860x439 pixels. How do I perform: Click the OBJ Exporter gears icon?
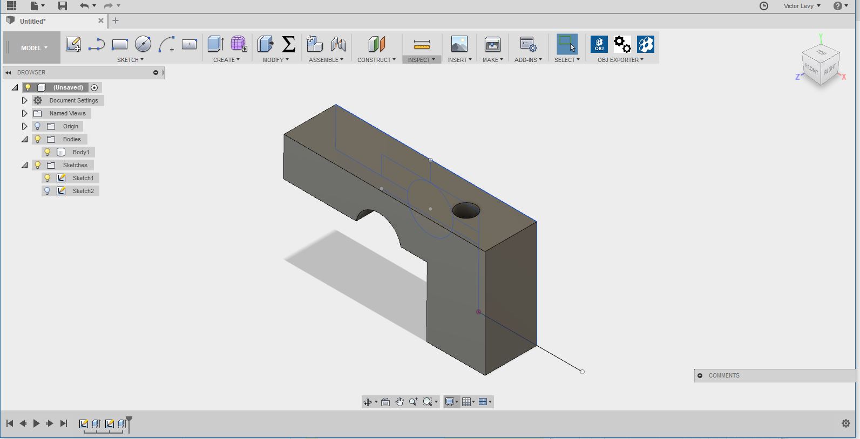[x=622, y=44]
